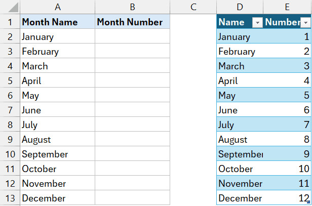
Task: Select column A header
Action: tap(57, 7)
